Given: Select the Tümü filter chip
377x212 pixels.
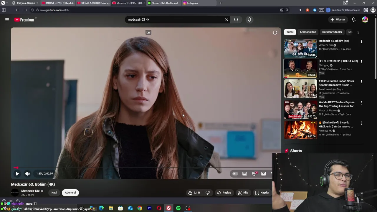Looking at the screenshot, I should tap(290, 32).
